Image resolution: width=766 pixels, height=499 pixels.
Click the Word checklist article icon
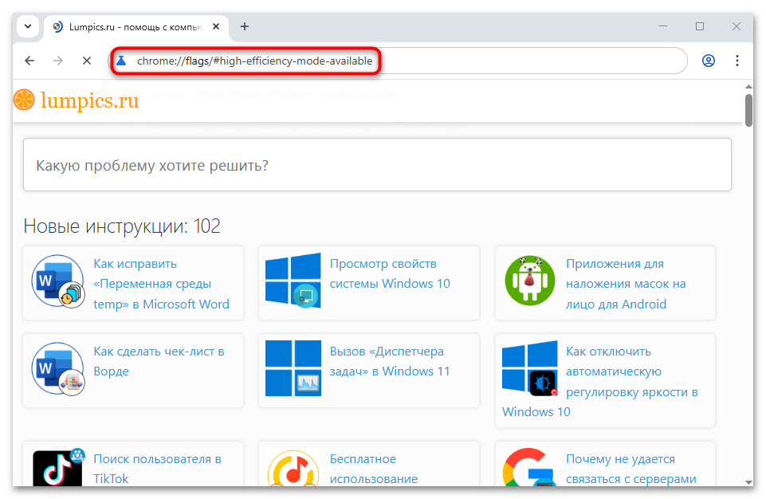coord(58,369)
